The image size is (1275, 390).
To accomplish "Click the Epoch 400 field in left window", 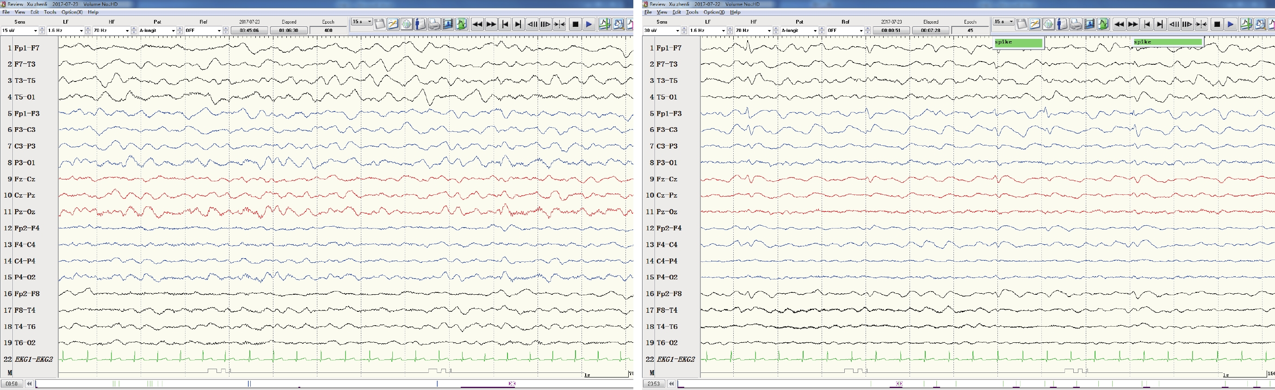I will (328, 31).
